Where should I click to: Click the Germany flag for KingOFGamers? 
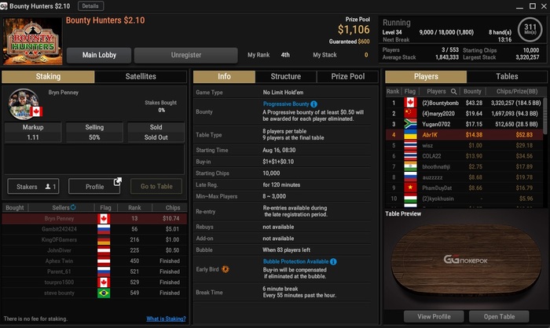tap(104, 239)
